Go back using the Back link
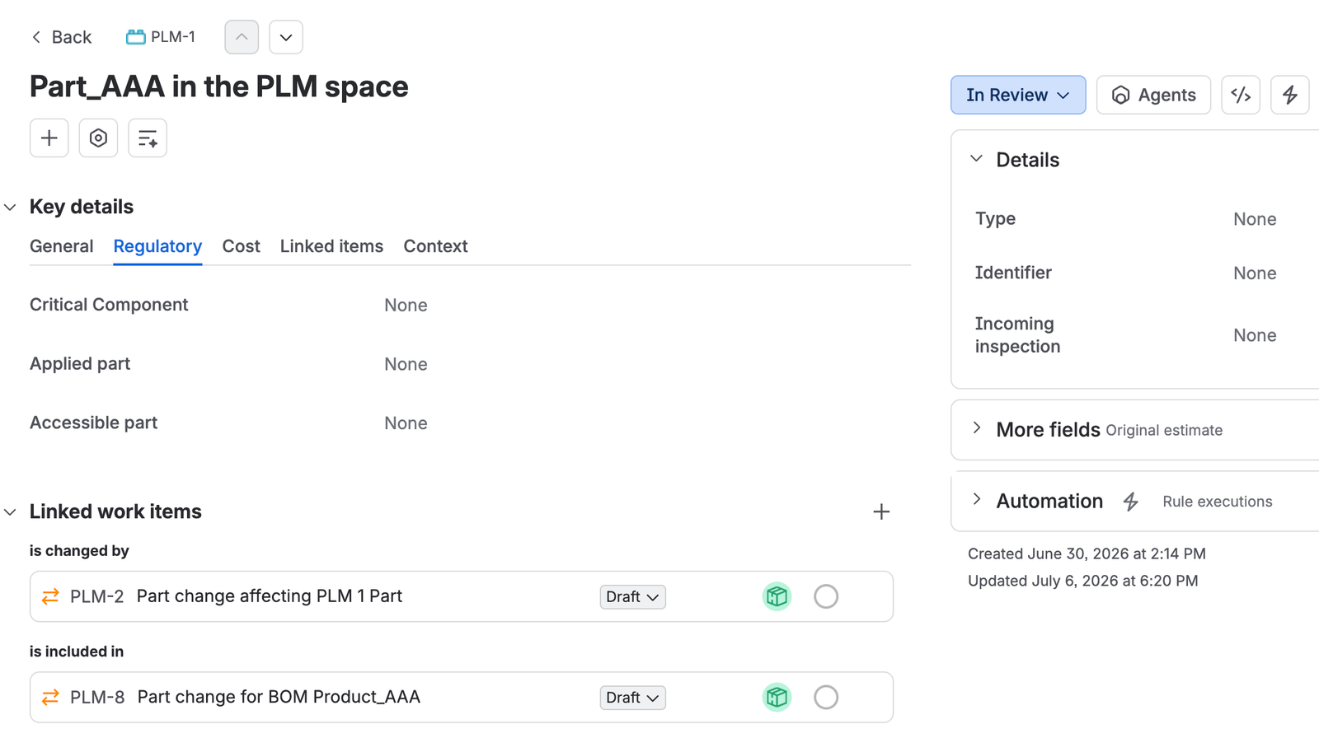This screenshot has height=738, width=1319. click(x=61, y=37)
